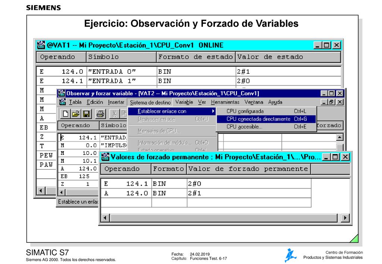Click horizontal scrollbar track in forzado permanente window

point(224,218)
